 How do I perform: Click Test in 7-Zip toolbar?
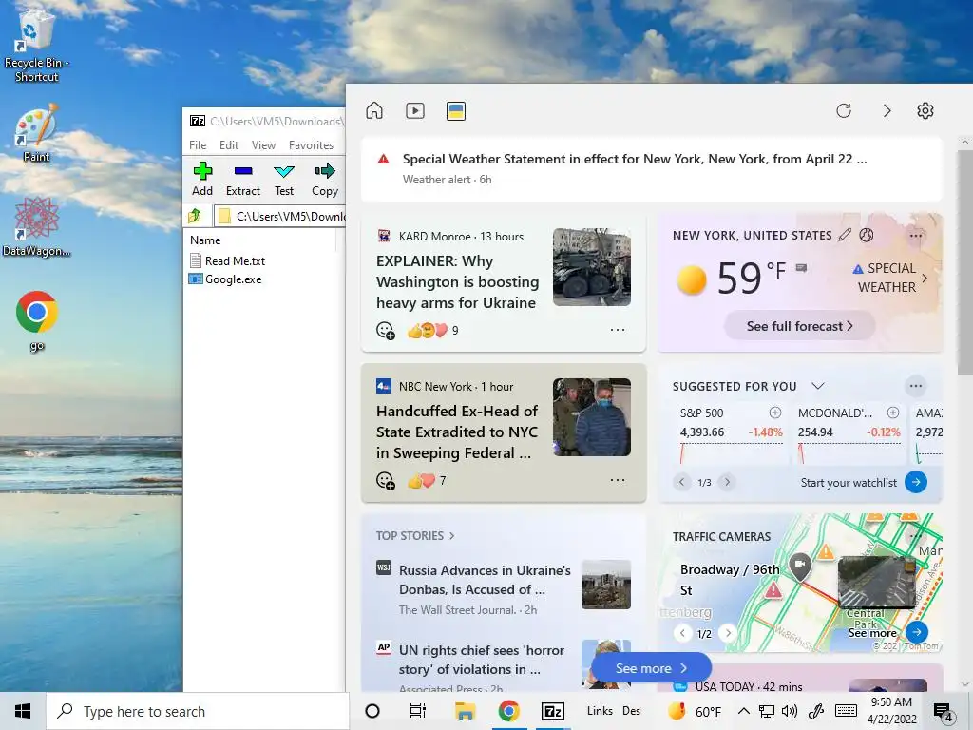pyautogui.click(x=284, y=180)
